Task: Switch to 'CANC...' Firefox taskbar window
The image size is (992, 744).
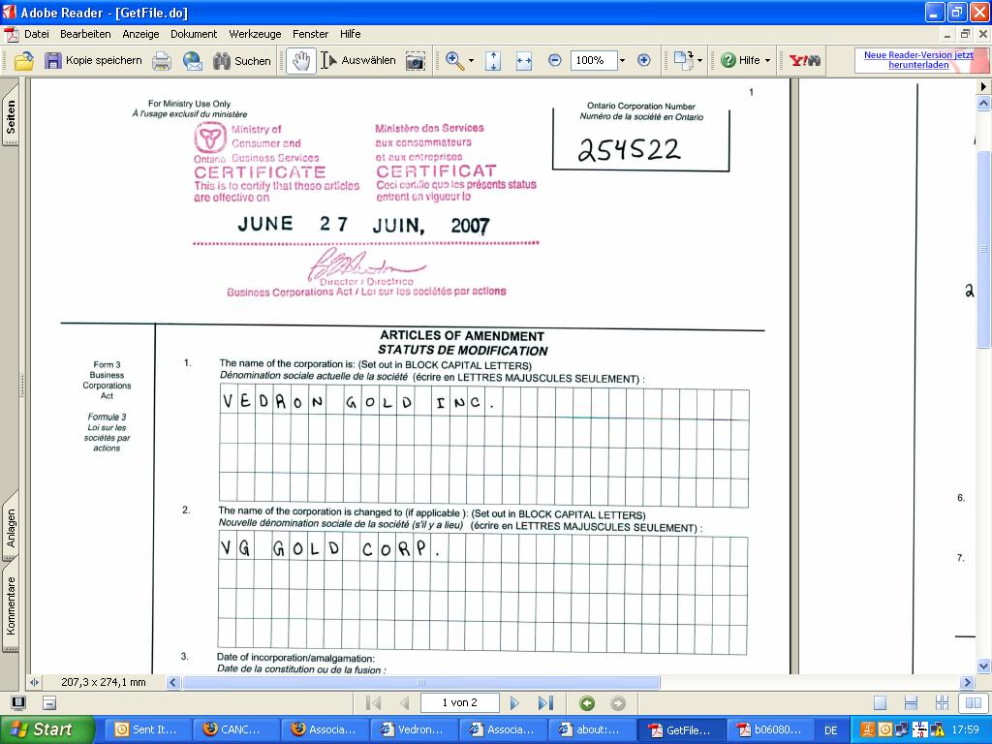Action: pos(234,729)
